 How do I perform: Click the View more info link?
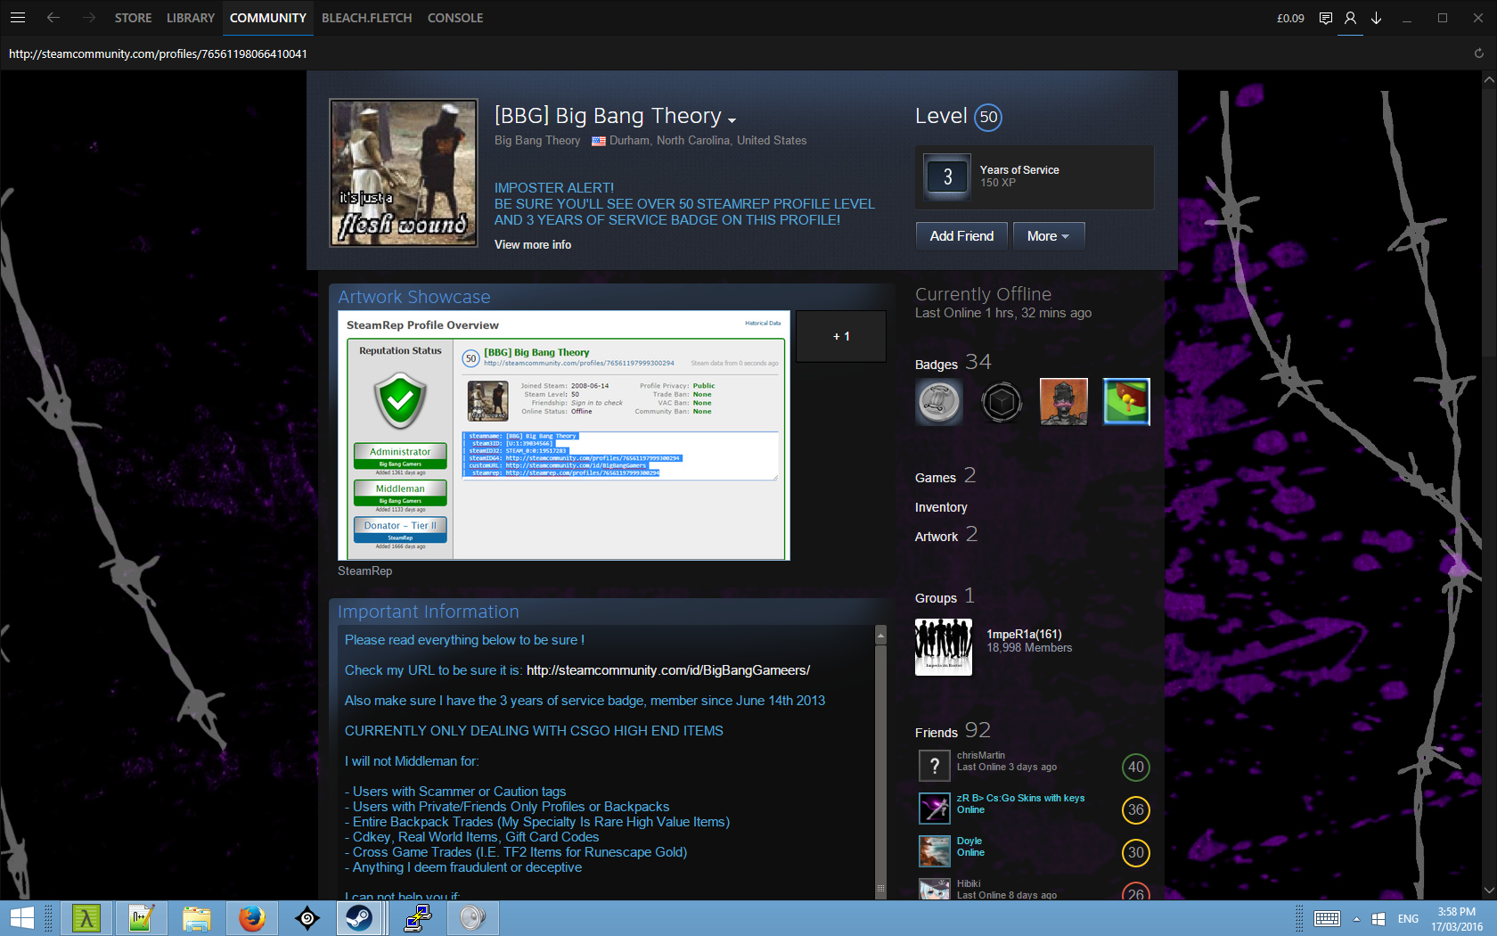pyautogui.click(x=533, y=244)
